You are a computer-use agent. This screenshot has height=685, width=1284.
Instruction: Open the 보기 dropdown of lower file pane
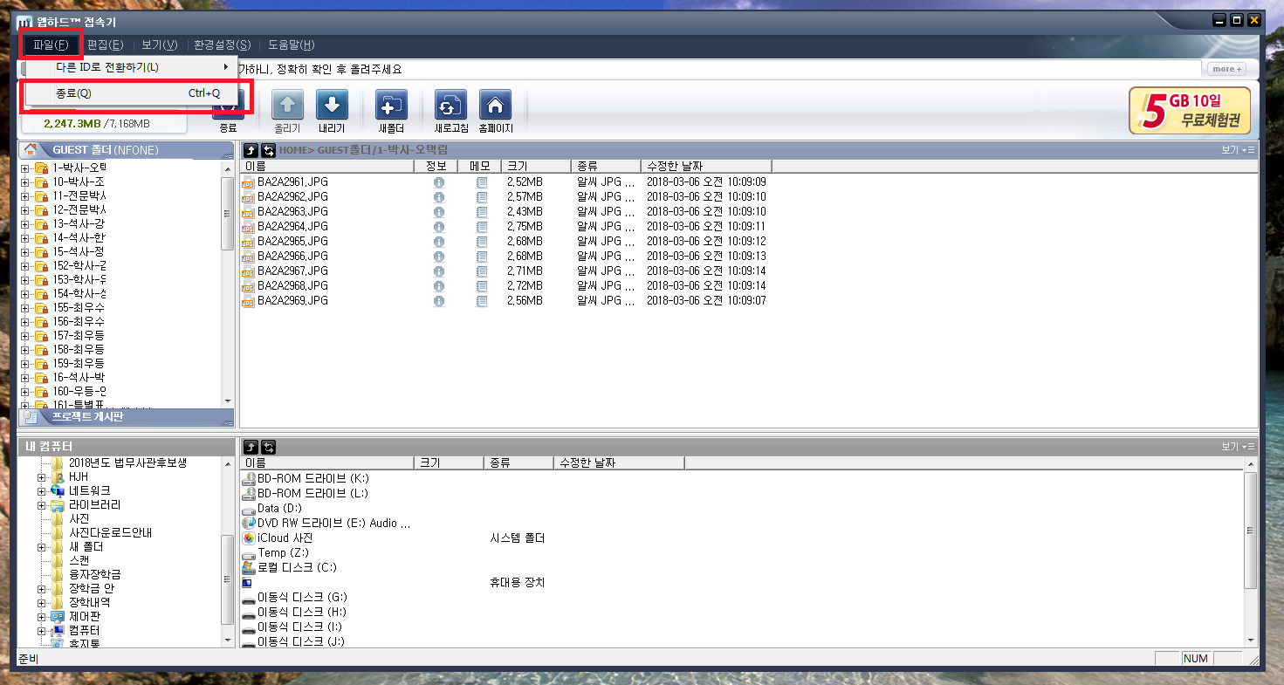pos(1238,447)
